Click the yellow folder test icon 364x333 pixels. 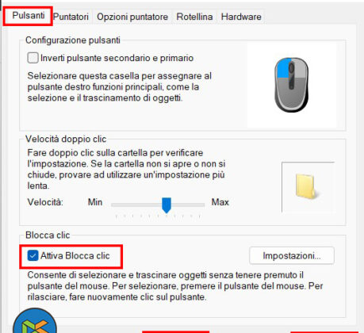click(x=307, y=186)
